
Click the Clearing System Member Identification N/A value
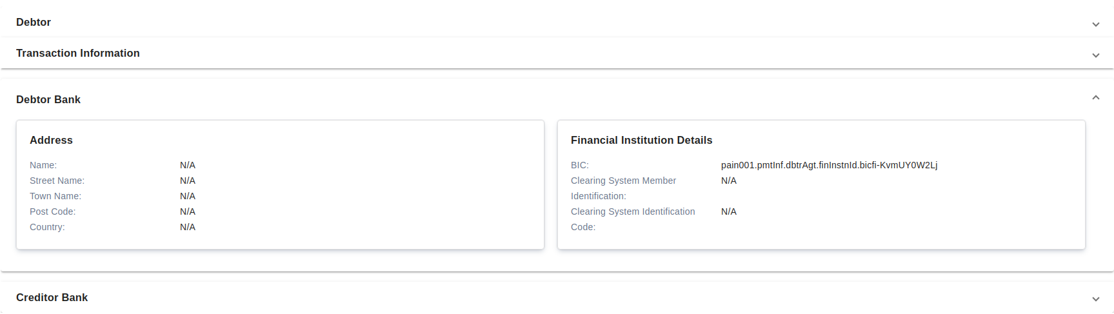tap(729, 181)
